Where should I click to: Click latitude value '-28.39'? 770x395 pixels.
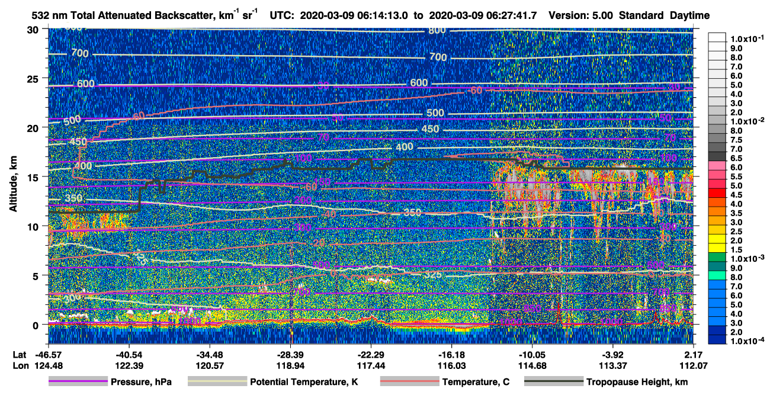pyautogui.click(x=290, y=354)
